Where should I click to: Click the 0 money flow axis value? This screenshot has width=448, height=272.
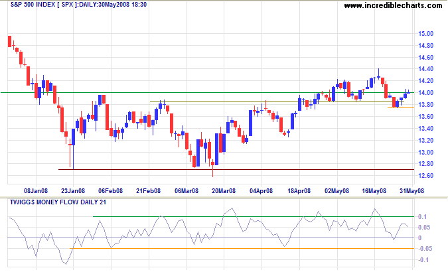tap(419, 238)
